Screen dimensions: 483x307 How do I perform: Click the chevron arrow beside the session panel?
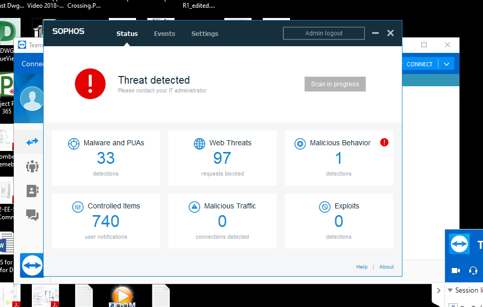(x=439, y=291)
